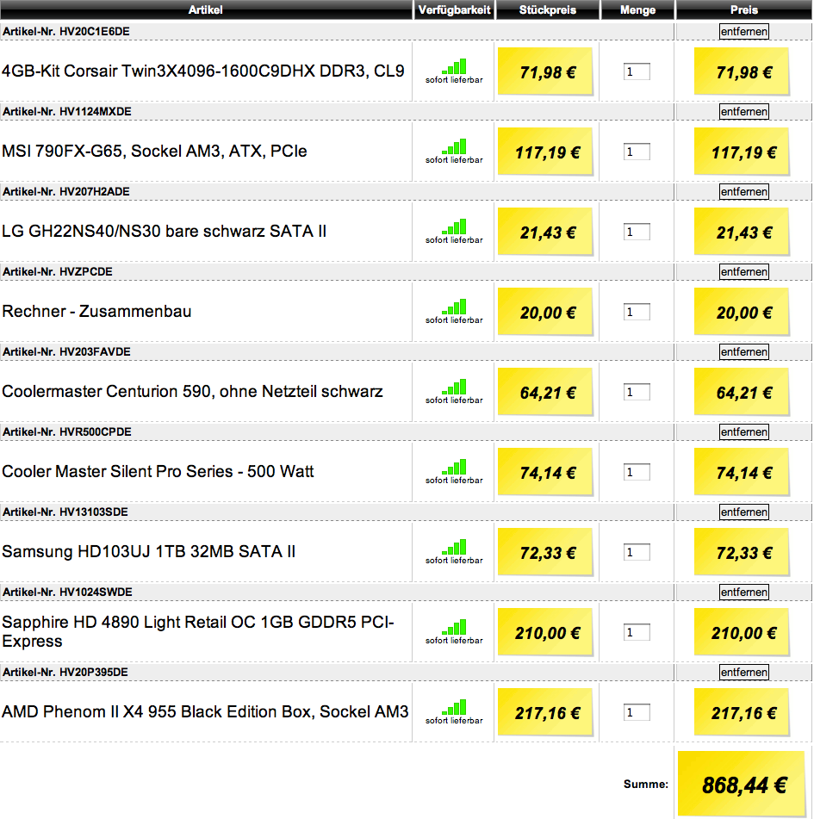The height and width of the screenshot is (819, 814).
Task: Click Preis 20,00 € for Rechner - Zusammenbau
Action: click(x=742, y=312)
